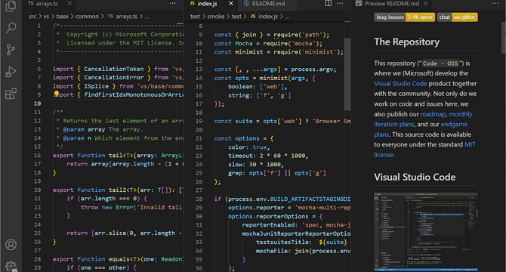Click 'BUILD_ARTIFACTSTAGINGDI' env variable text
Image resolution: width=506 pixels, height=272 pixels.
tap(310, 199)
